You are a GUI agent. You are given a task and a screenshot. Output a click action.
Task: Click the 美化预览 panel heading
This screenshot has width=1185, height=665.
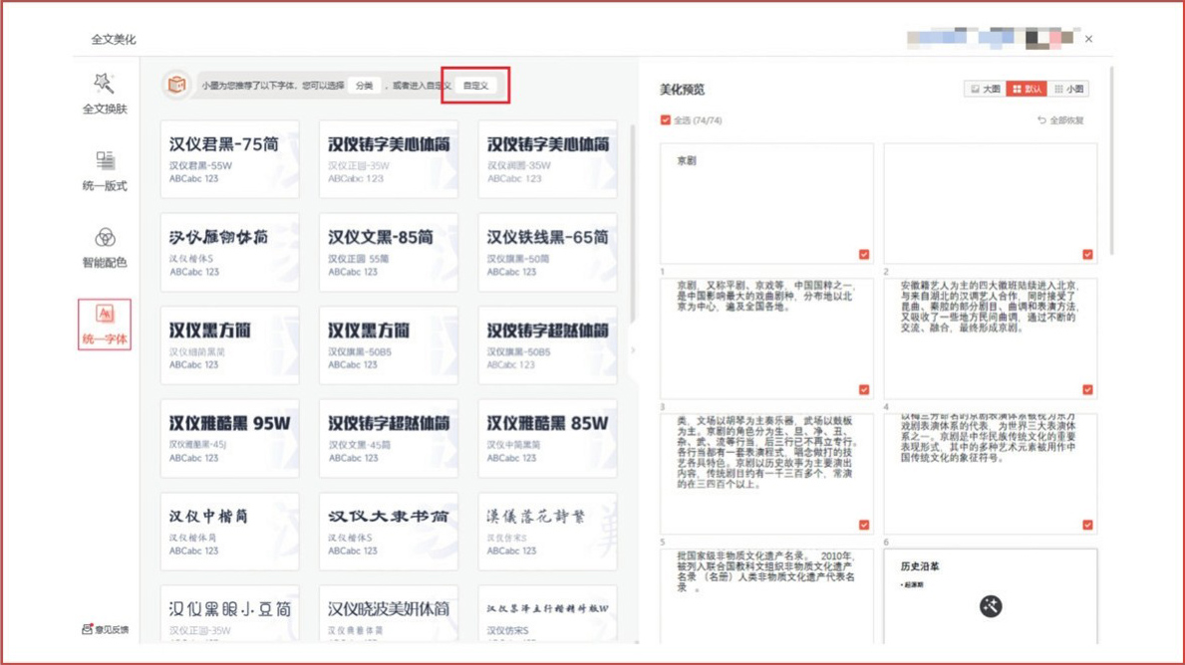[682, 89]
